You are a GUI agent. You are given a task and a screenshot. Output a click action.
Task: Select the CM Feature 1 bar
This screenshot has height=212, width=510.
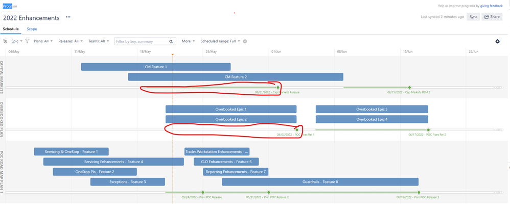[x=156, y=67]
